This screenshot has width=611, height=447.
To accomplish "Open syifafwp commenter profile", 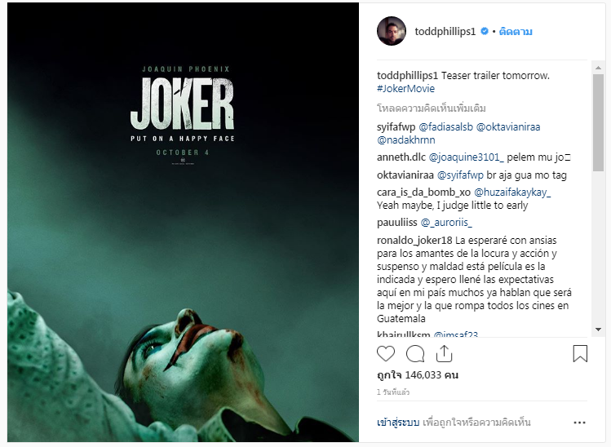I will [396, 127].
